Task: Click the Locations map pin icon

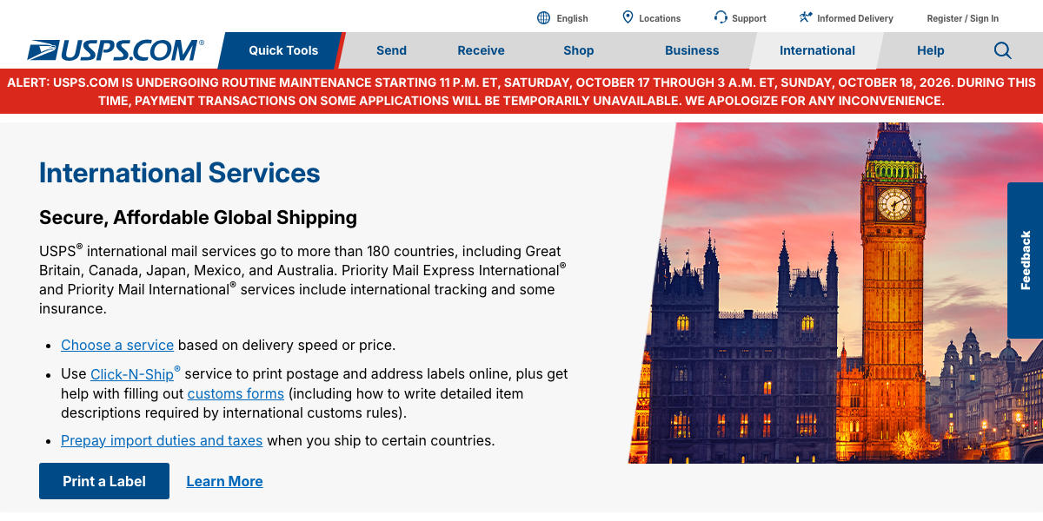Action: (628, 17)
